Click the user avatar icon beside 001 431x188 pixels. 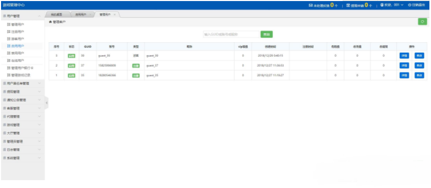382,5
